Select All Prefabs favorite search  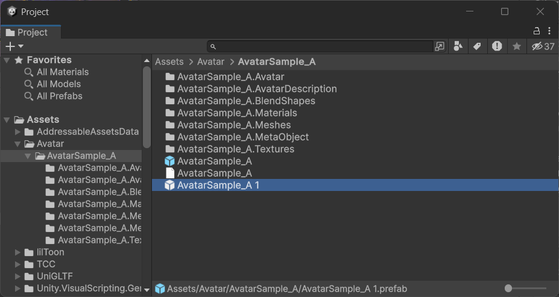60,96
